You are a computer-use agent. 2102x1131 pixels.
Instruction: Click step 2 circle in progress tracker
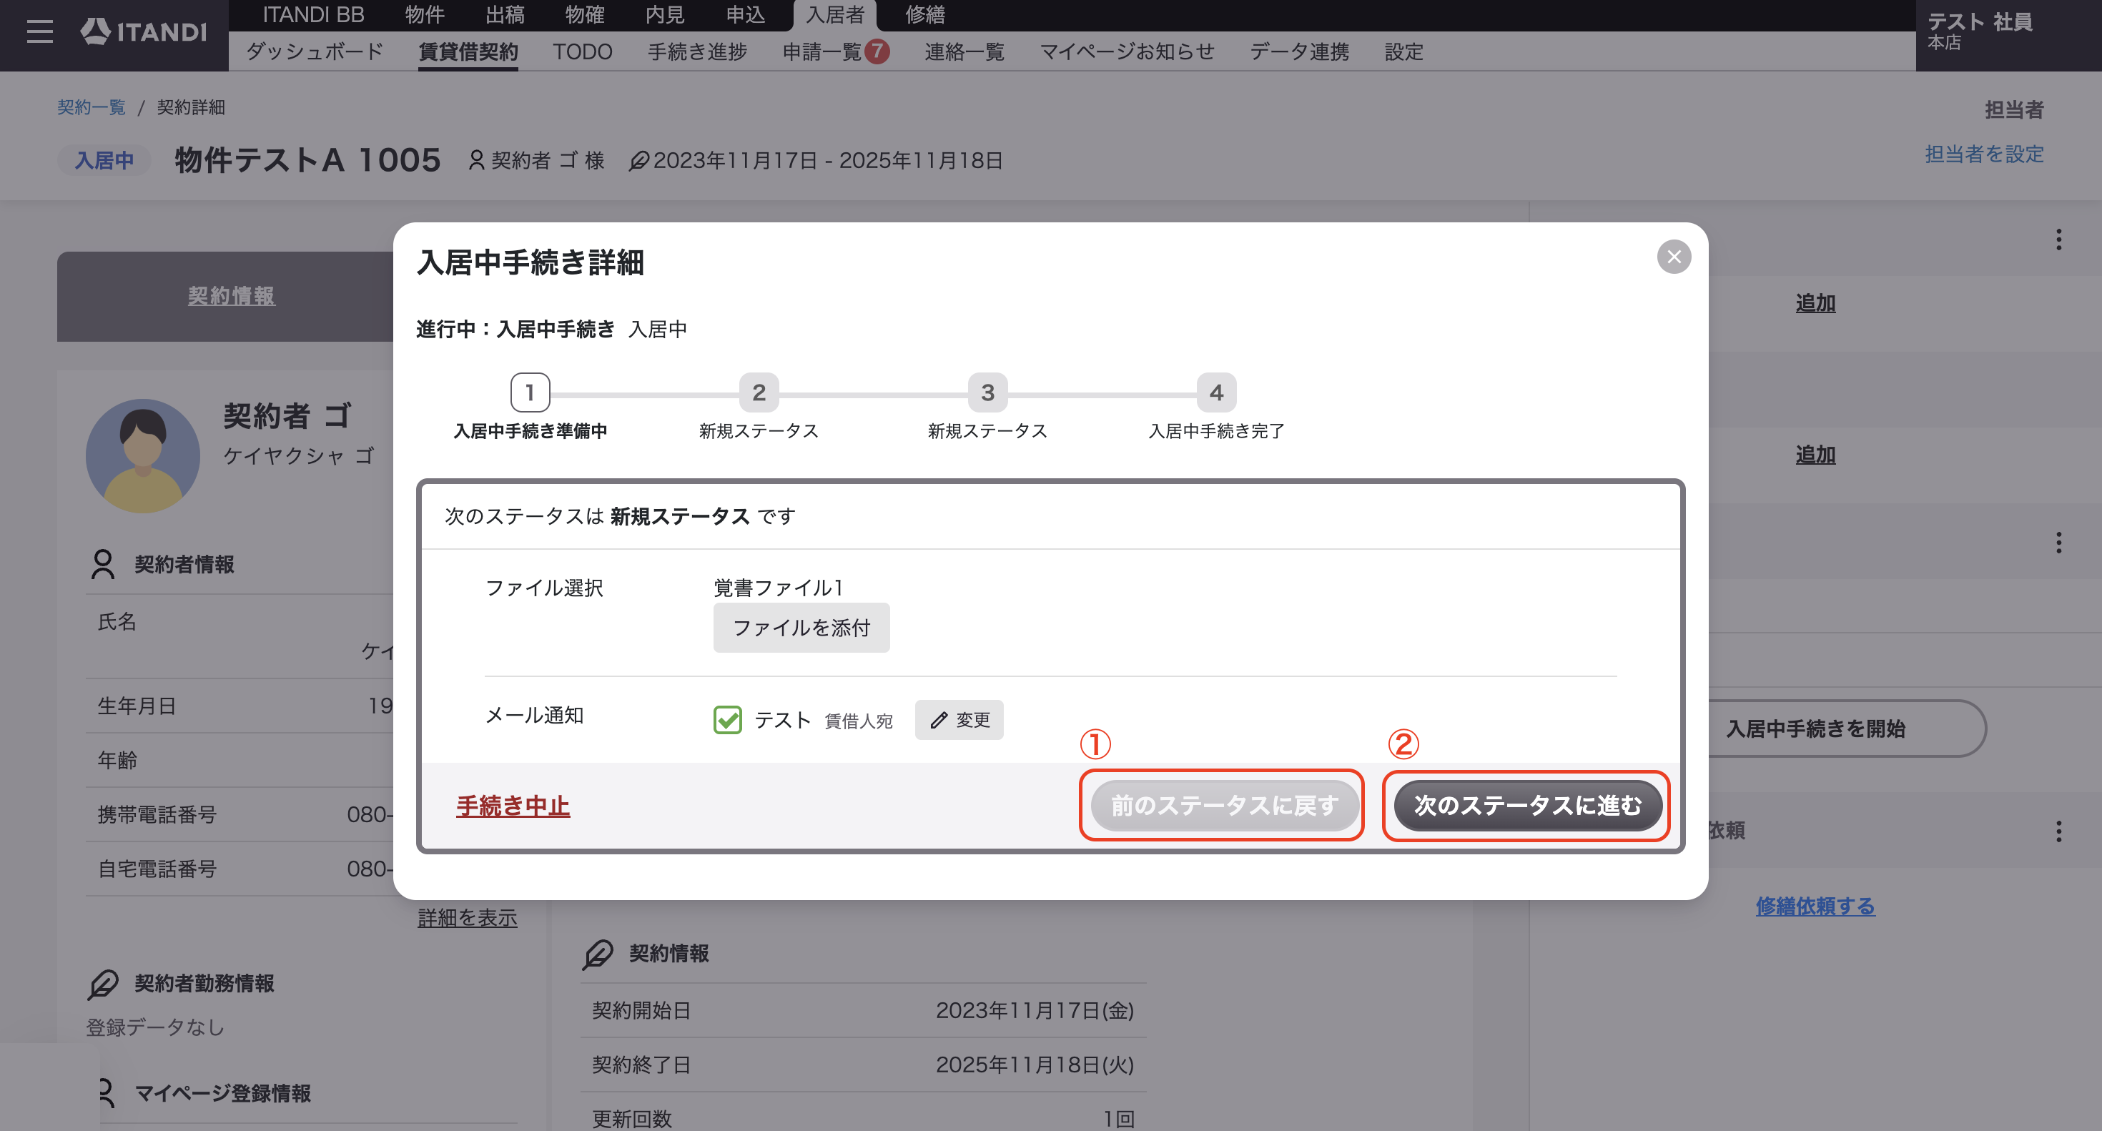[x=758, y=392]
